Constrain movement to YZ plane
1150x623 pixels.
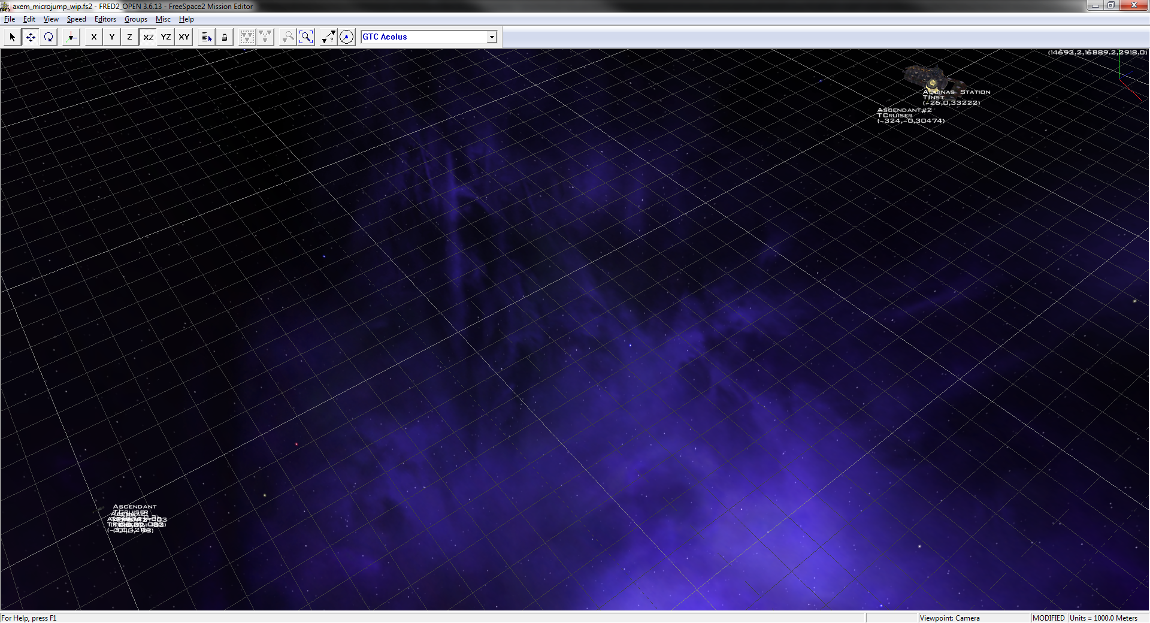tap(166, 37)
